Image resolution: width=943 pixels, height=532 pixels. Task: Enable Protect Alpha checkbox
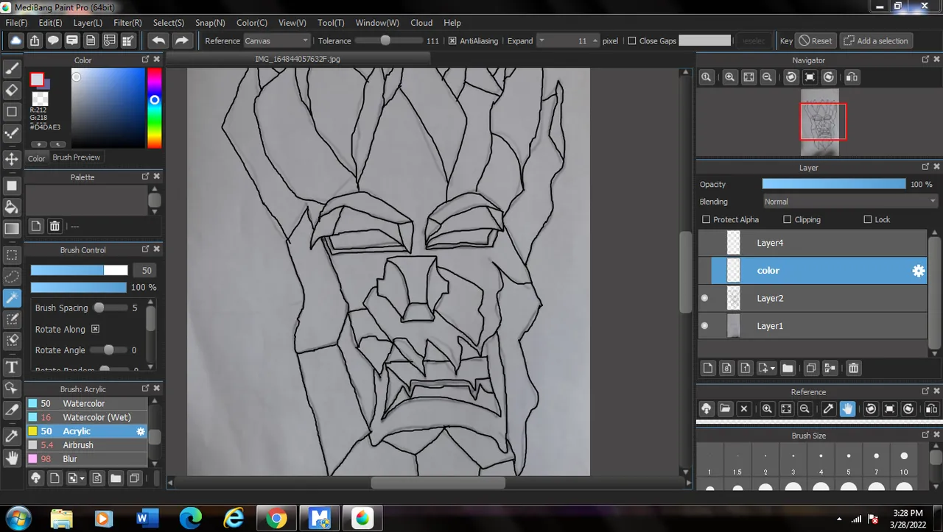coord(707,219)
